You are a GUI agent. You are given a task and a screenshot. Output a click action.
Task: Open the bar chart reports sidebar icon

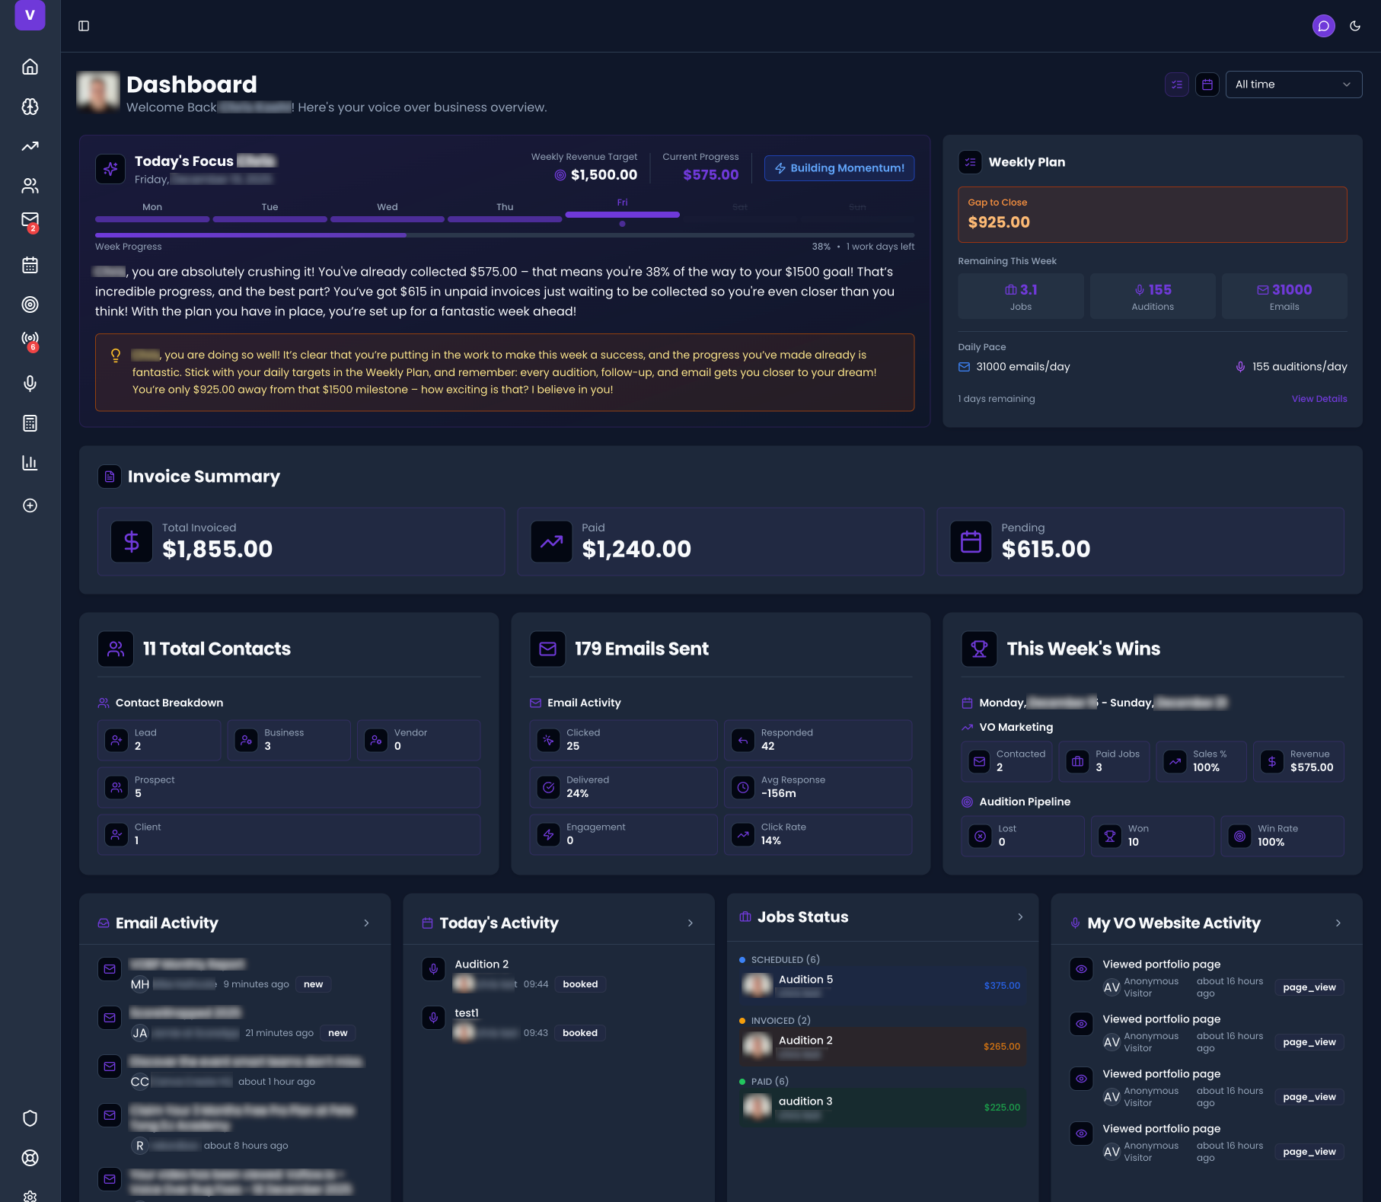point(30,463)
